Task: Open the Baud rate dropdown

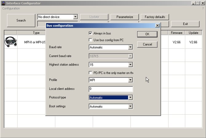Action: coord(130,47)
